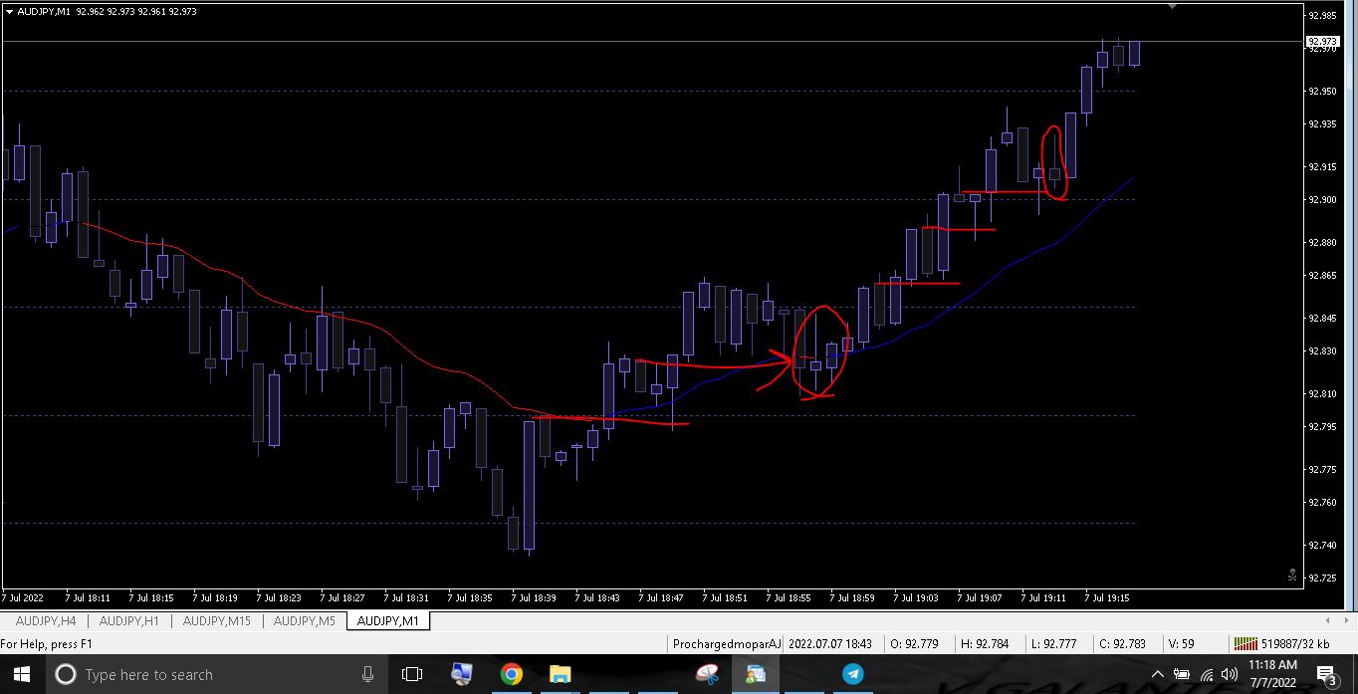Click the clock showing 11:18 AM 7/7/2022

[1273, 674]
